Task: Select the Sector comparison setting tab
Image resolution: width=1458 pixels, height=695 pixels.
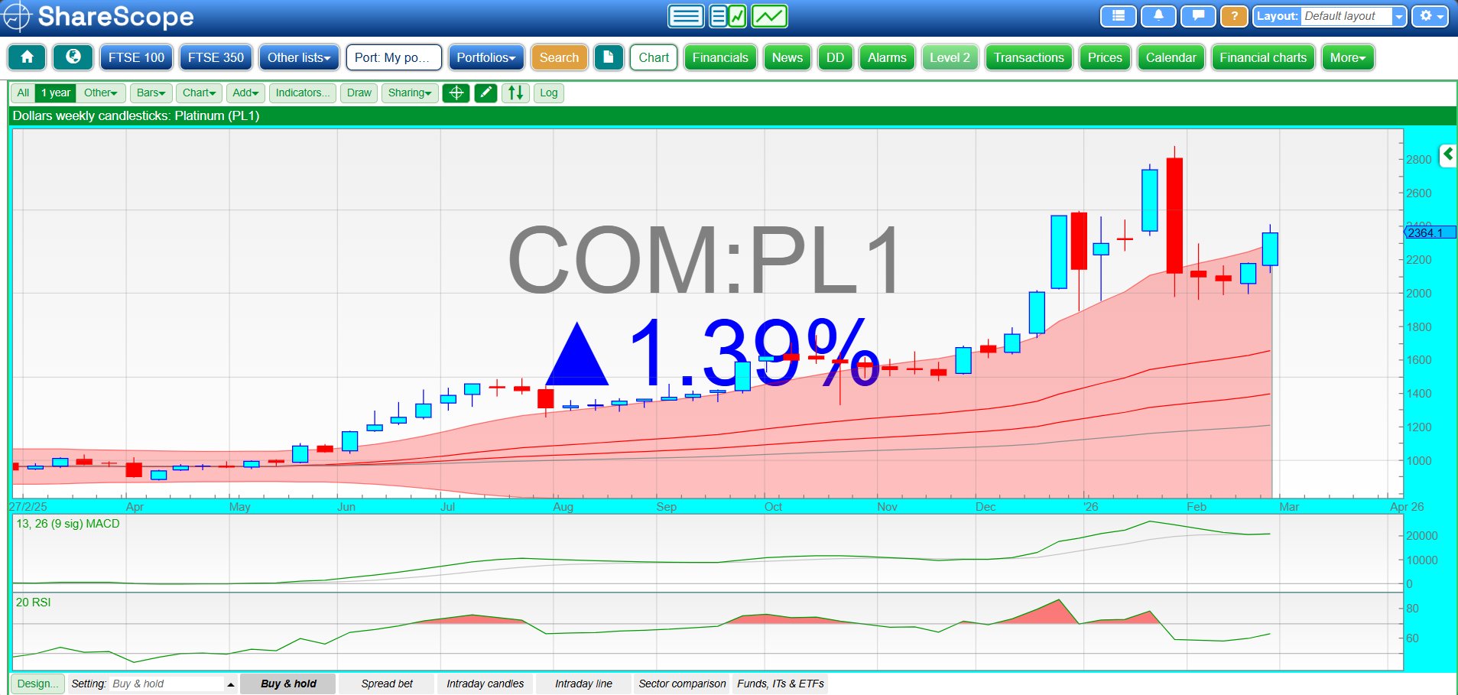Action: [x=683, y=684]
